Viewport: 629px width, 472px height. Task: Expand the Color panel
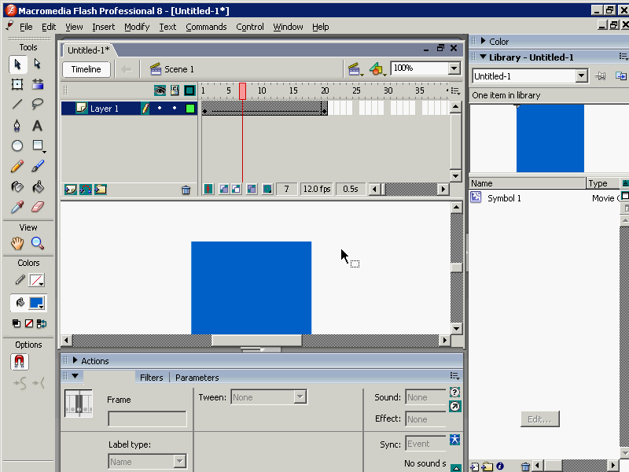pyautogui.click(x=483, y=42)
